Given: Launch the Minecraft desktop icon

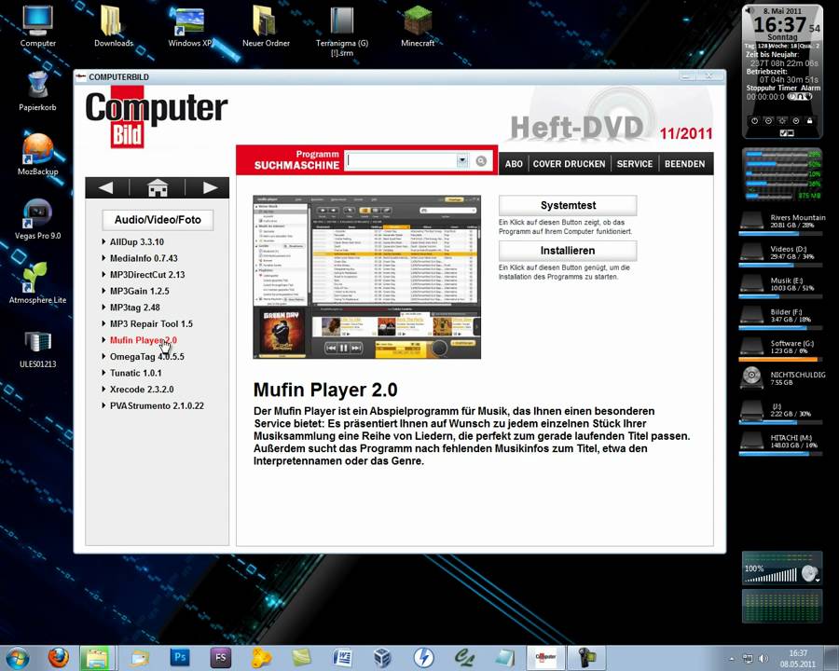Looking at the screenshot, I should point(418,26).
